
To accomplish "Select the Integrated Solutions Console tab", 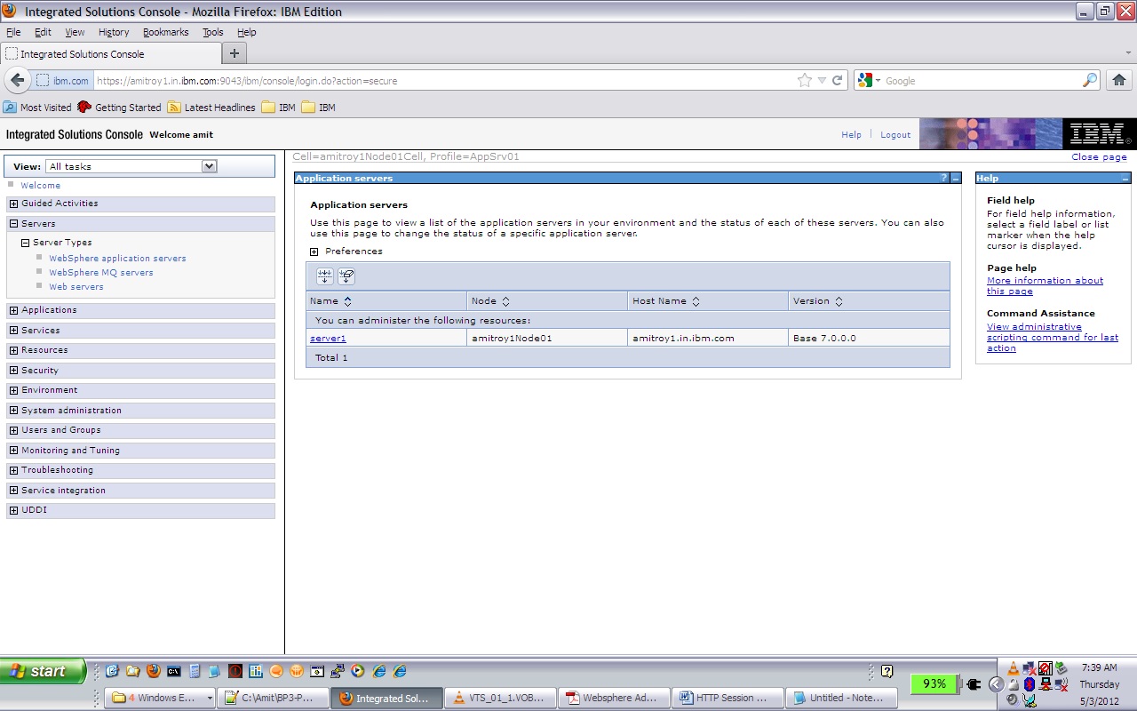I will [x=109, y=53].
